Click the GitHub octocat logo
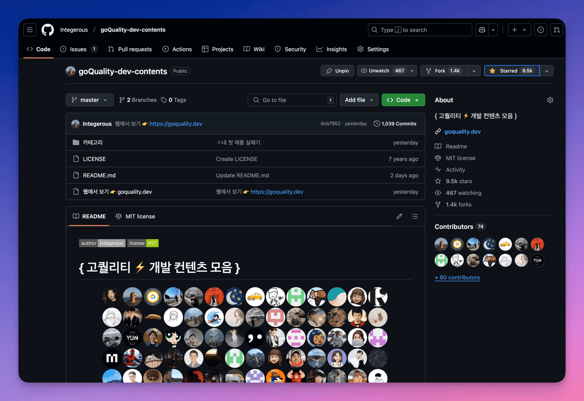This screenshot has width=584, height=401. tap(48, 30)
